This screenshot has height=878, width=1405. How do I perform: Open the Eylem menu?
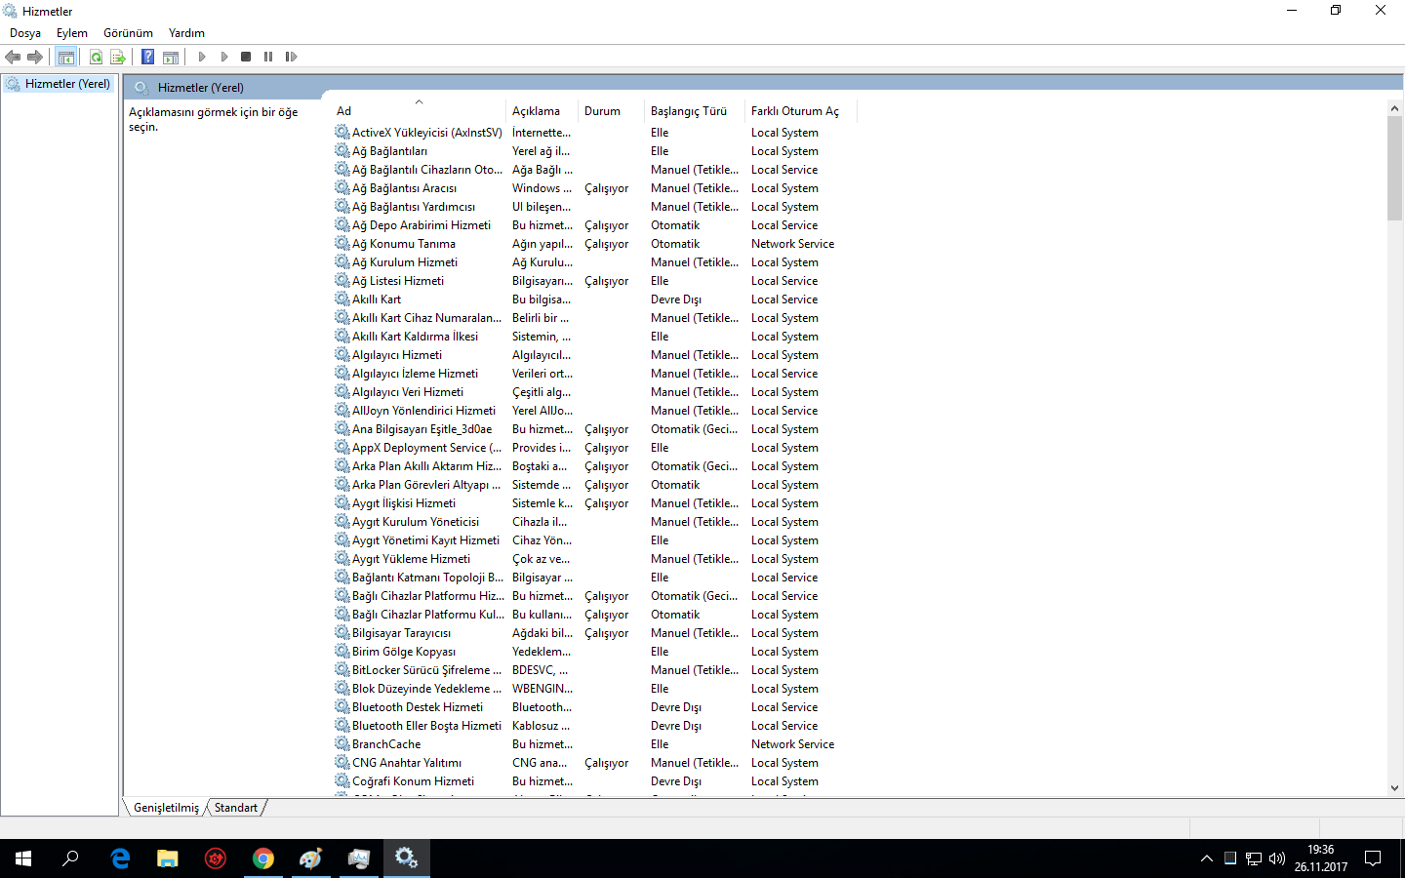[x=72, y=33]
